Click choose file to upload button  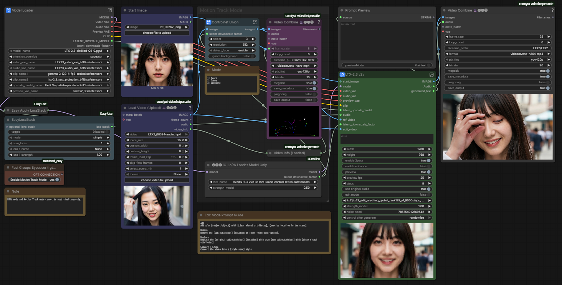(157, 33)
